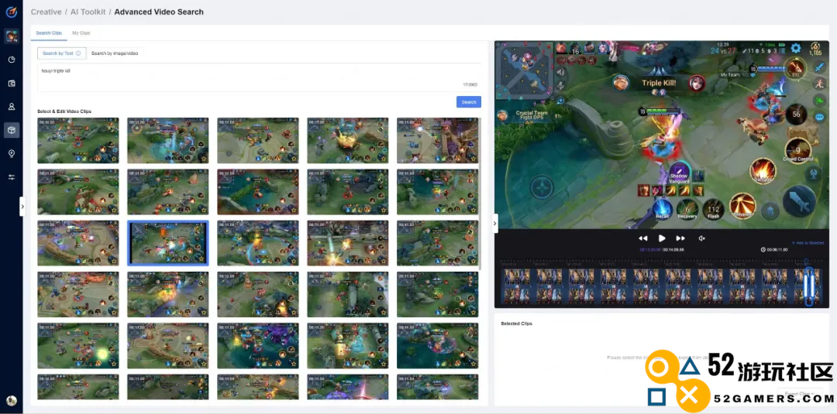The image size is (837, 414).
Task: Click the blue timeline selection handle
Action: [x=808, y=286]
